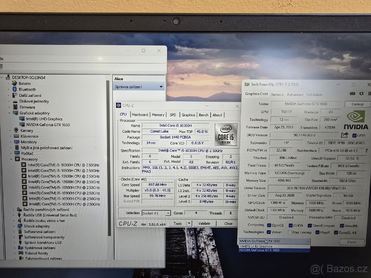Open the Bench tab in CPU-Z
This screenshot has width=371, height=278.
click(203, 115)
